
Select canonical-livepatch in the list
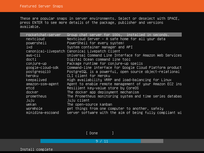[101, 51]
